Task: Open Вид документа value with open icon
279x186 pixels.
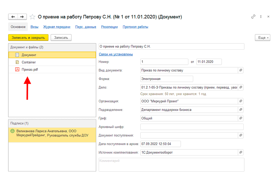Action: pos(241,70)
